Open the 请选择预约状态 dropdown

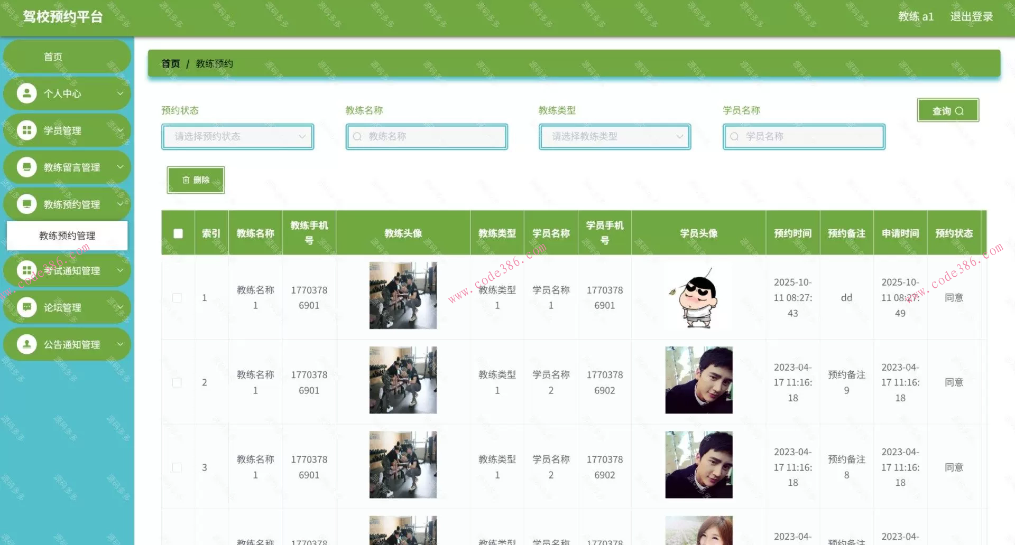[x=237, y=136]
